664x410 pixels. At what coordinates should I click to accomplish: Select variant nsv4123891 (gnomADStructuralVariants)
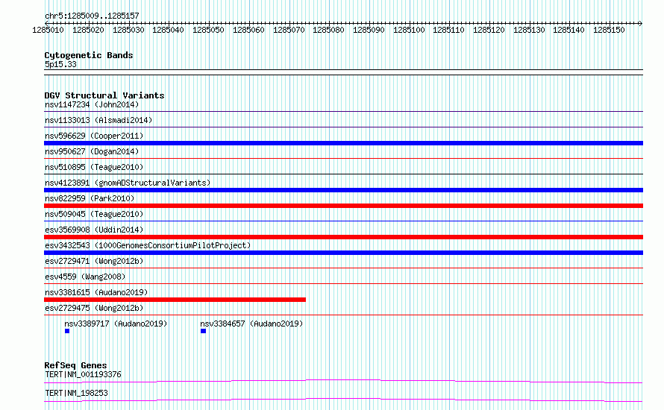click(128, 183)
